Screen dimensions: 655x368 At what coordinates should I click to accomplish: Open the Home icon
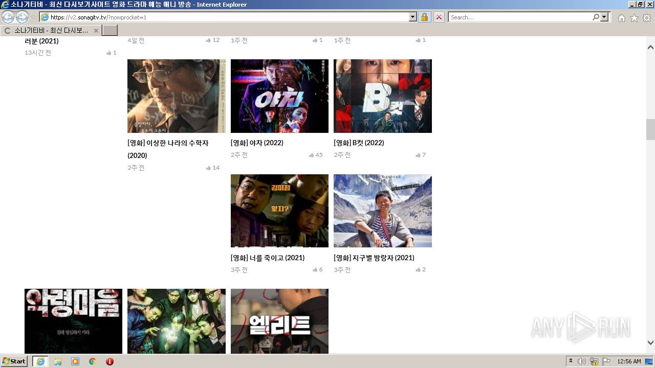point(621,18)
